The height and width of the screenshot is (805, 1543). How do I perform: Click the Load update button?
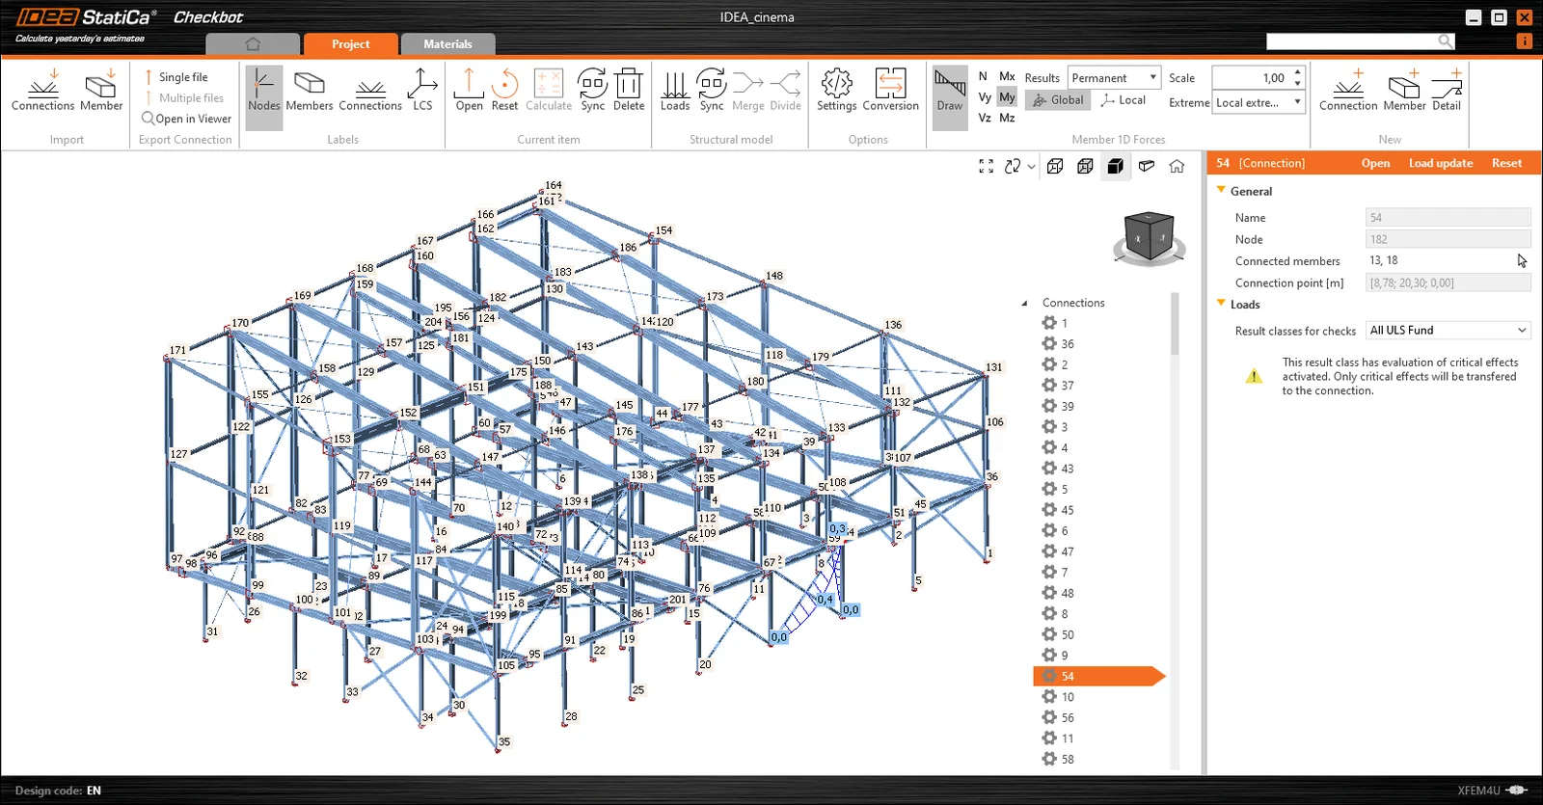click(x=1441, y=163)
